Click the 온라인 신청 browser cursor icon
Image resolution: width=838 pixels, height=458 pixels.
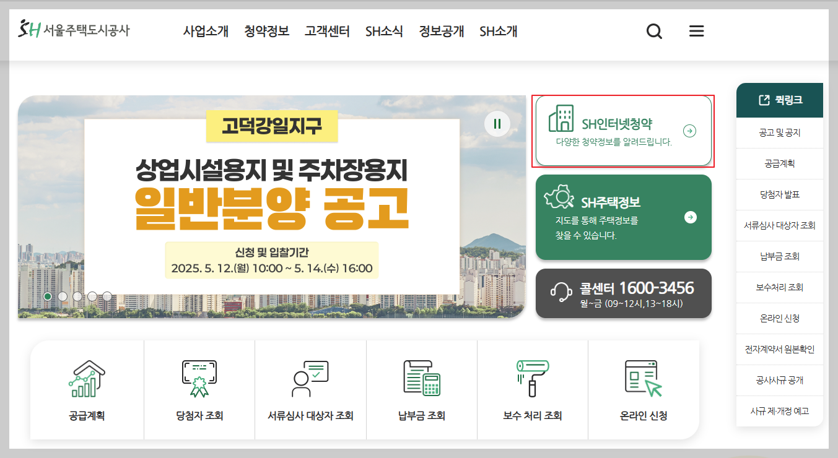[644, 379]
